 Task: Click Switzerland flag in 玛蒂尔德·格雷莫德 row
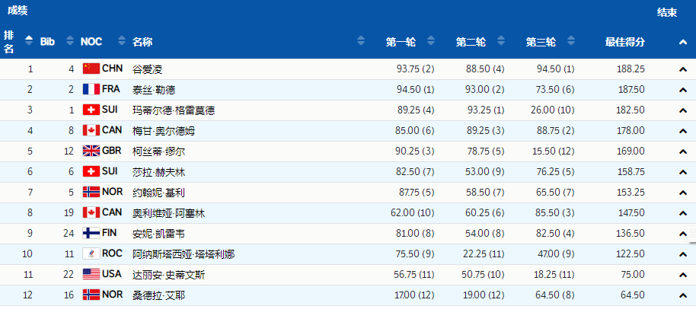91,110
